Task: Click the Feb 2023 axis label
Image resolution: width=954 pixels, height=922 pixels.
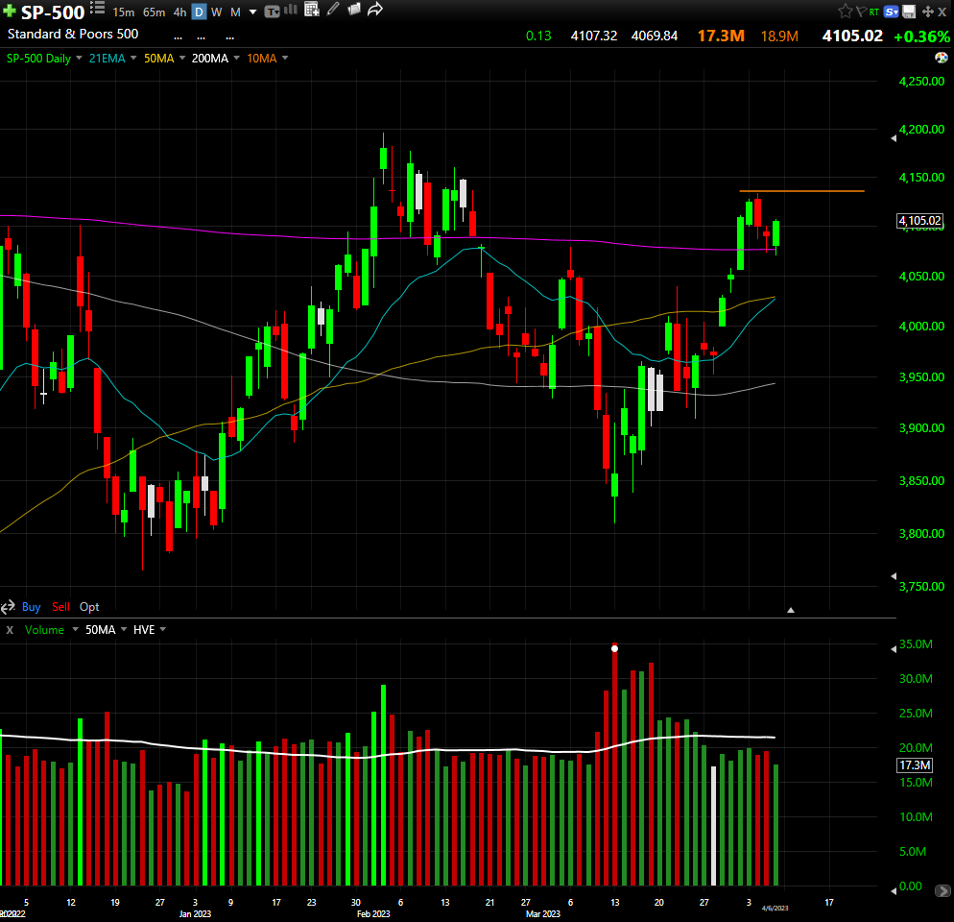Action: coord(373,914)
